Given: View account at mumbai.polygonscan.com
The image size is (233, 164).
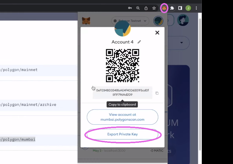Looking at the screenshot, I should click(122, 117).
